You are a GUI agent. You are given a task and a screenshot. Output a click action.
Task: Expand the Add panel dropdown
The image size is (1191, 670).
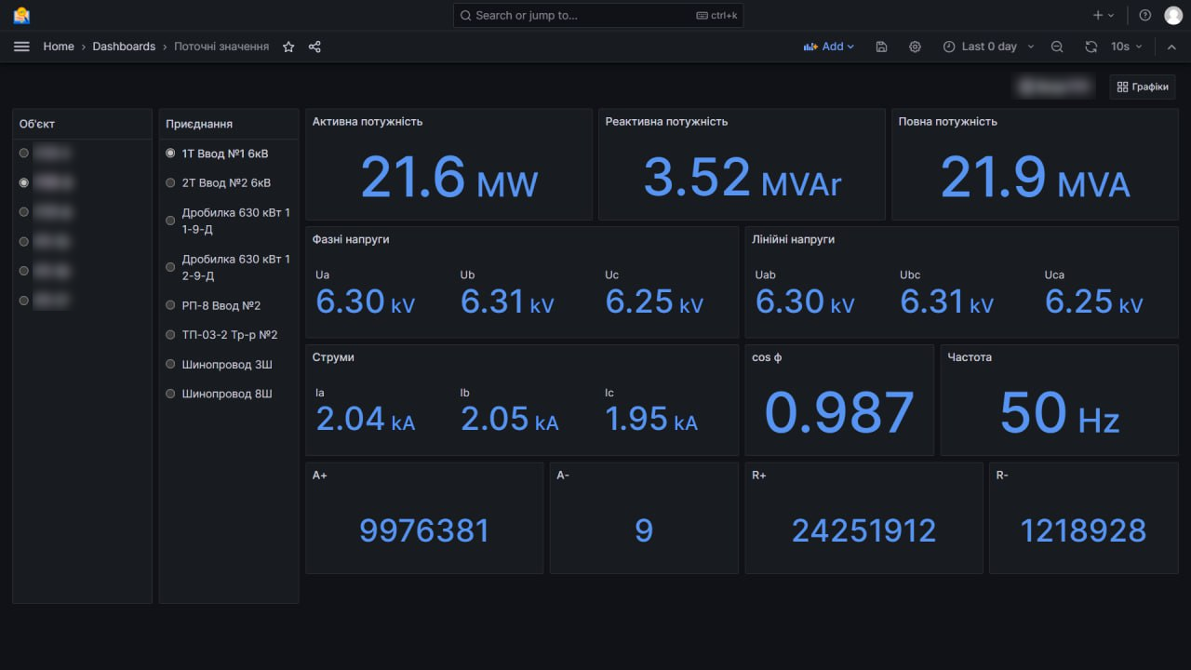[828, 47]
